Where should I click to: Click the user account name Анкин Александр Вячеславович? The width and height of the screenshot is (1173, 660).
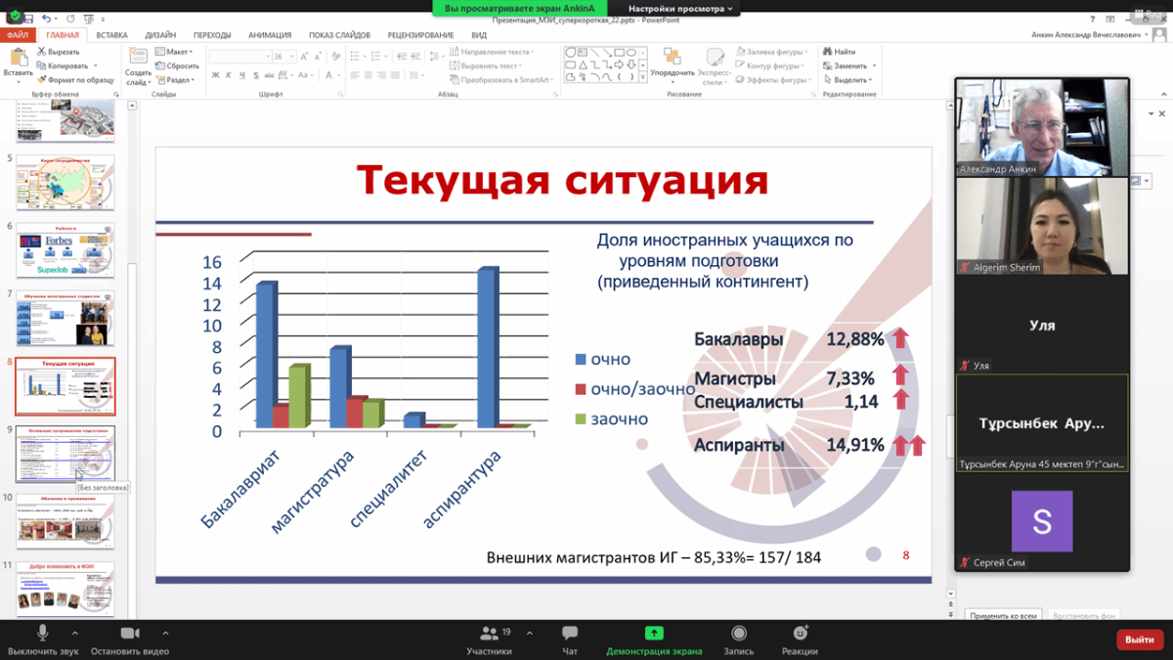point(1085,35)
